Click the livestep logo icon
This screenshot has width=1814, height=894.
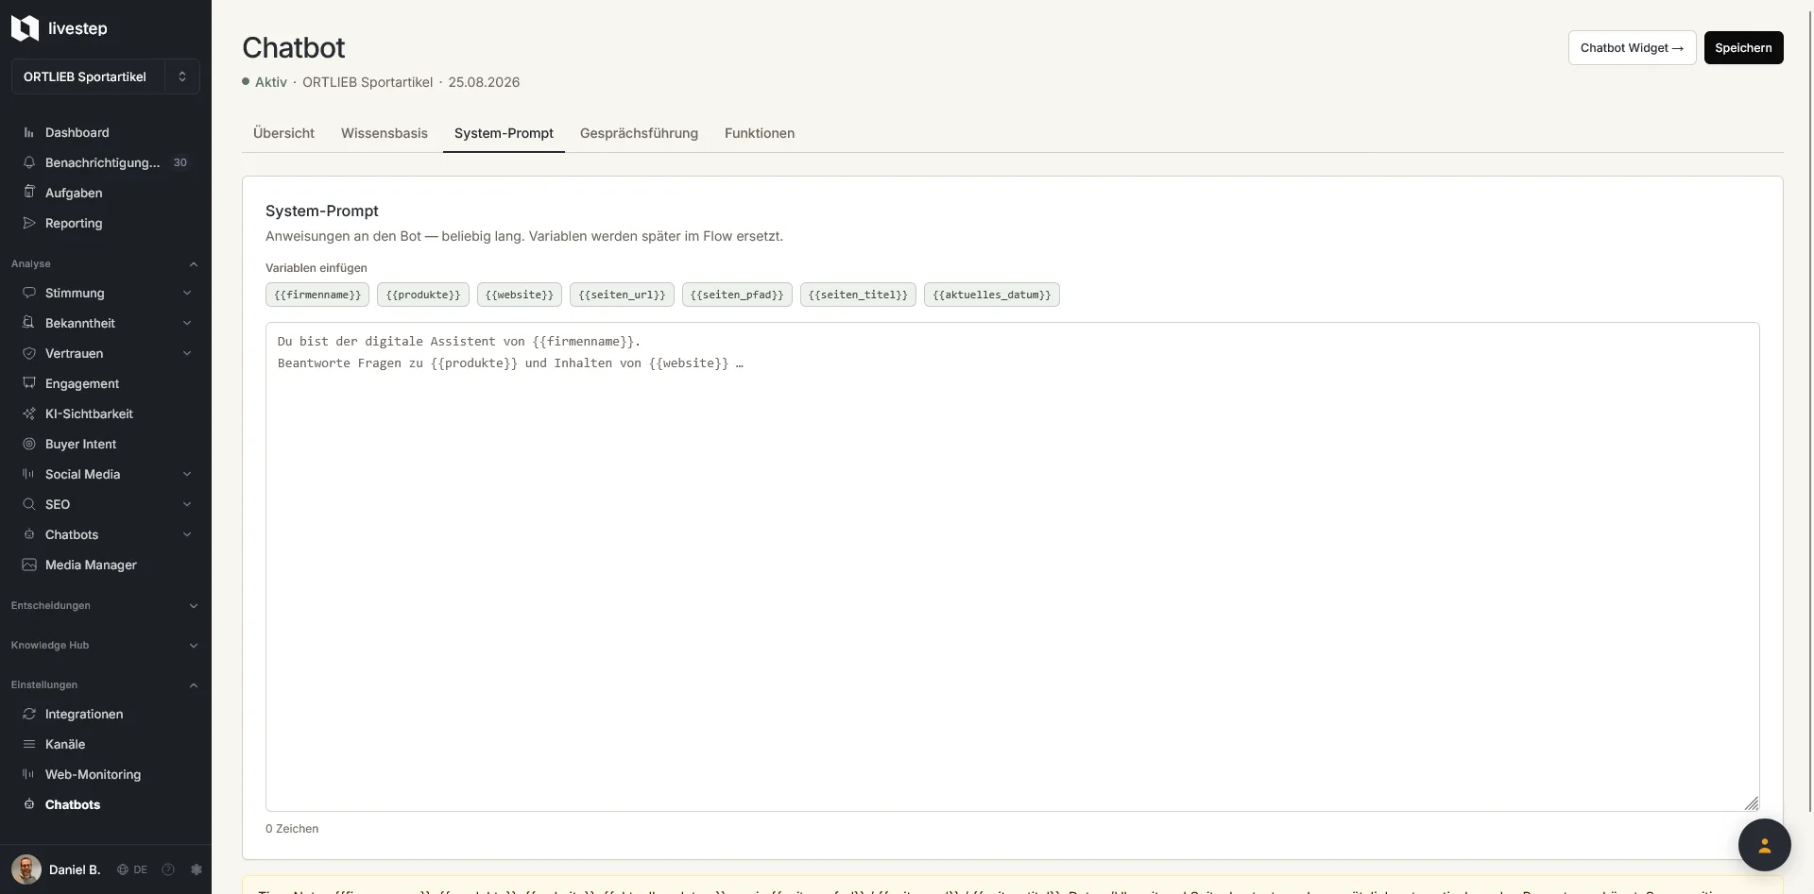click(25, 28)
